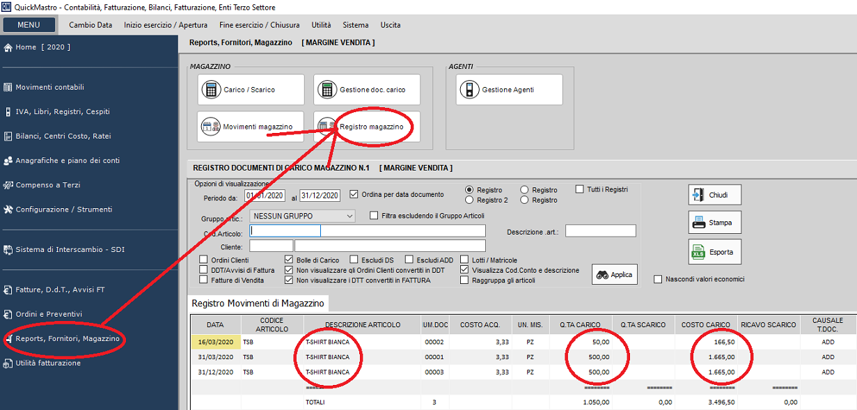Click the Applica button with binoculars
Screen dimensions: 857x410
(x=615, y=274)
